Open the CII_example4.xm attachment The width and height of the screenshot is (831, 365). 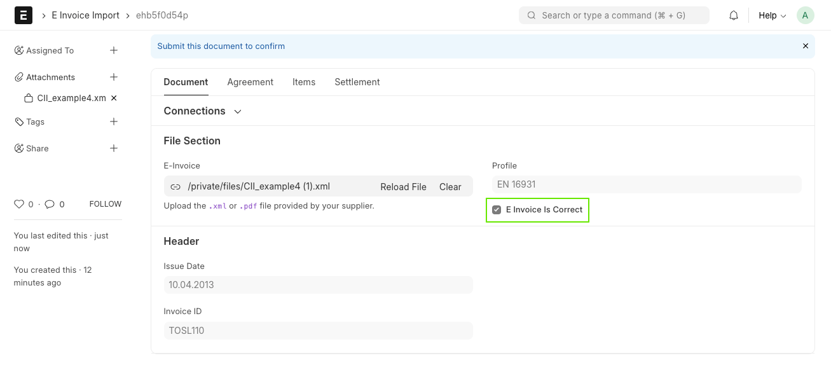tap(71, 98)
